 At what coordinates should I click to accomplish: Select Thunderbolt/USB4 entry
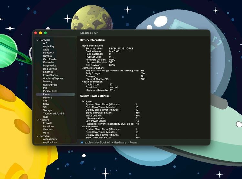(x=53, y=114)
